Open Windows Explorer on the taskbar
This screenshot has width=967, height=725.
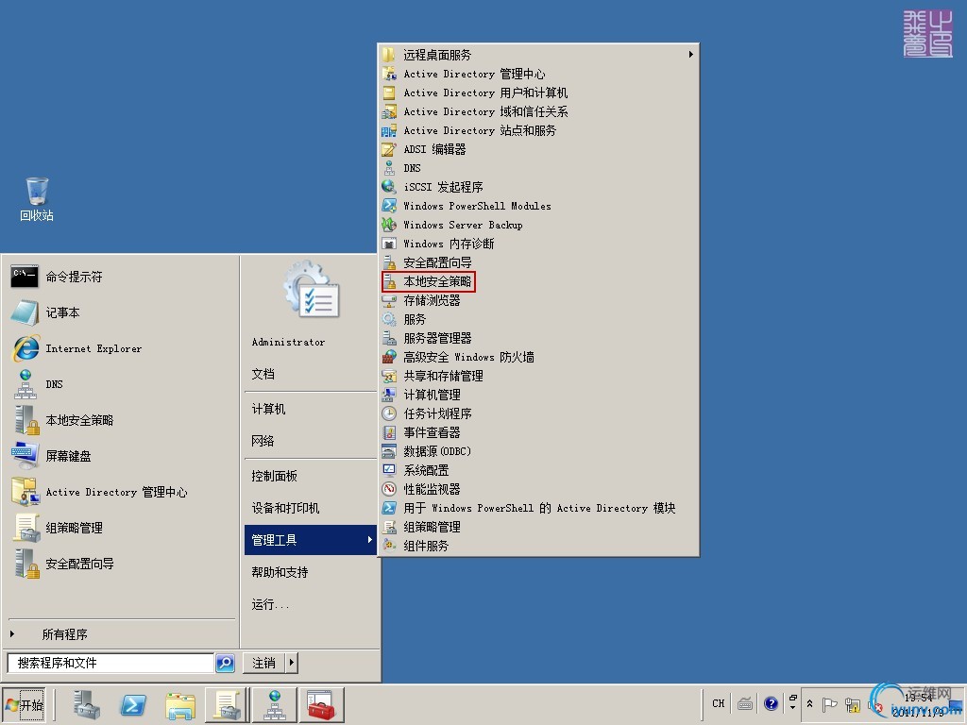point(180,705)
